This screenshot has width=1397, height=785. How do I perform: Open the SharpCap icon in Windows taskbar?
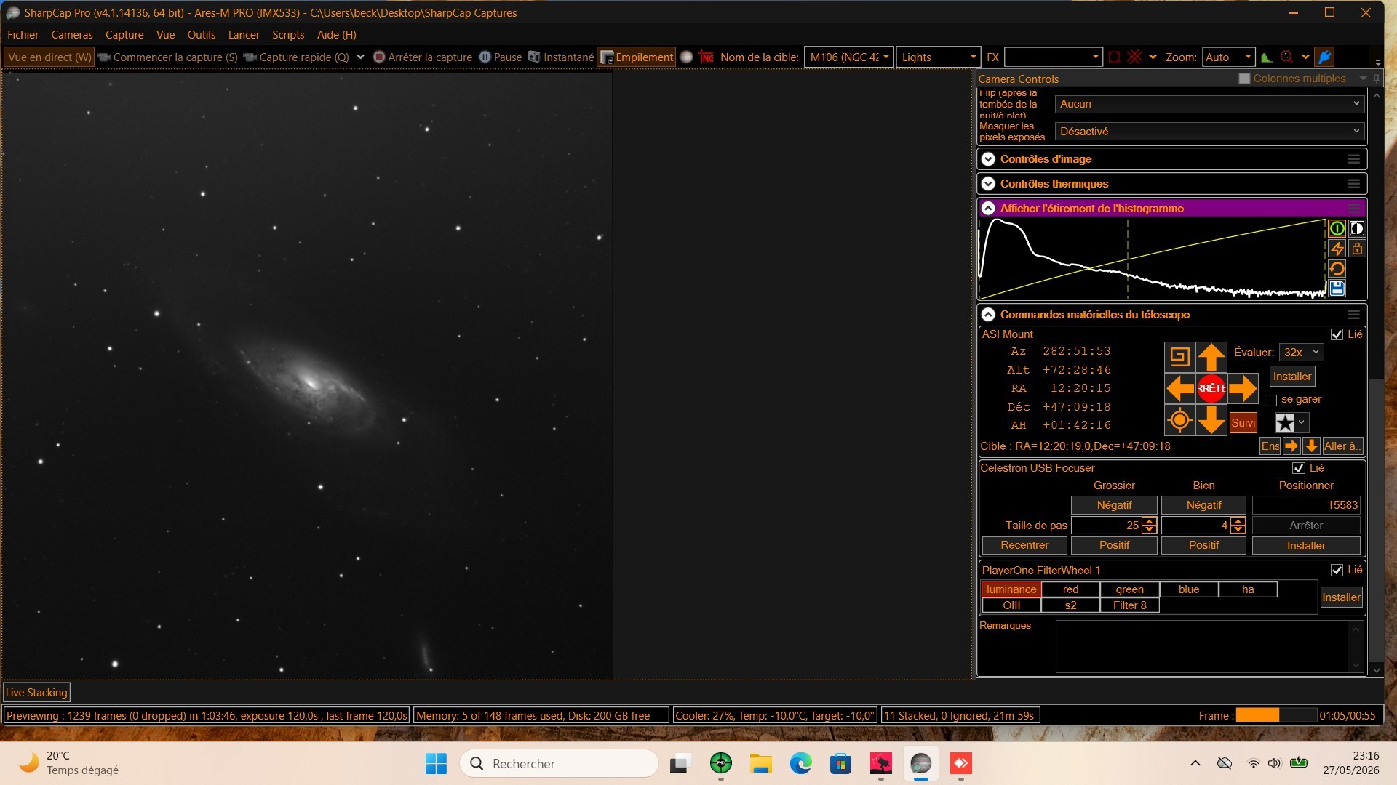pyautogui.click(x=920, y=763)
